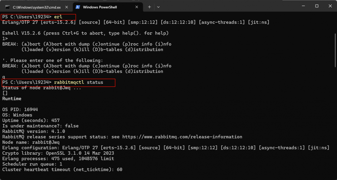
Task: Click the Crypto library OpenSSL line
Action: [x=58, y=153]
